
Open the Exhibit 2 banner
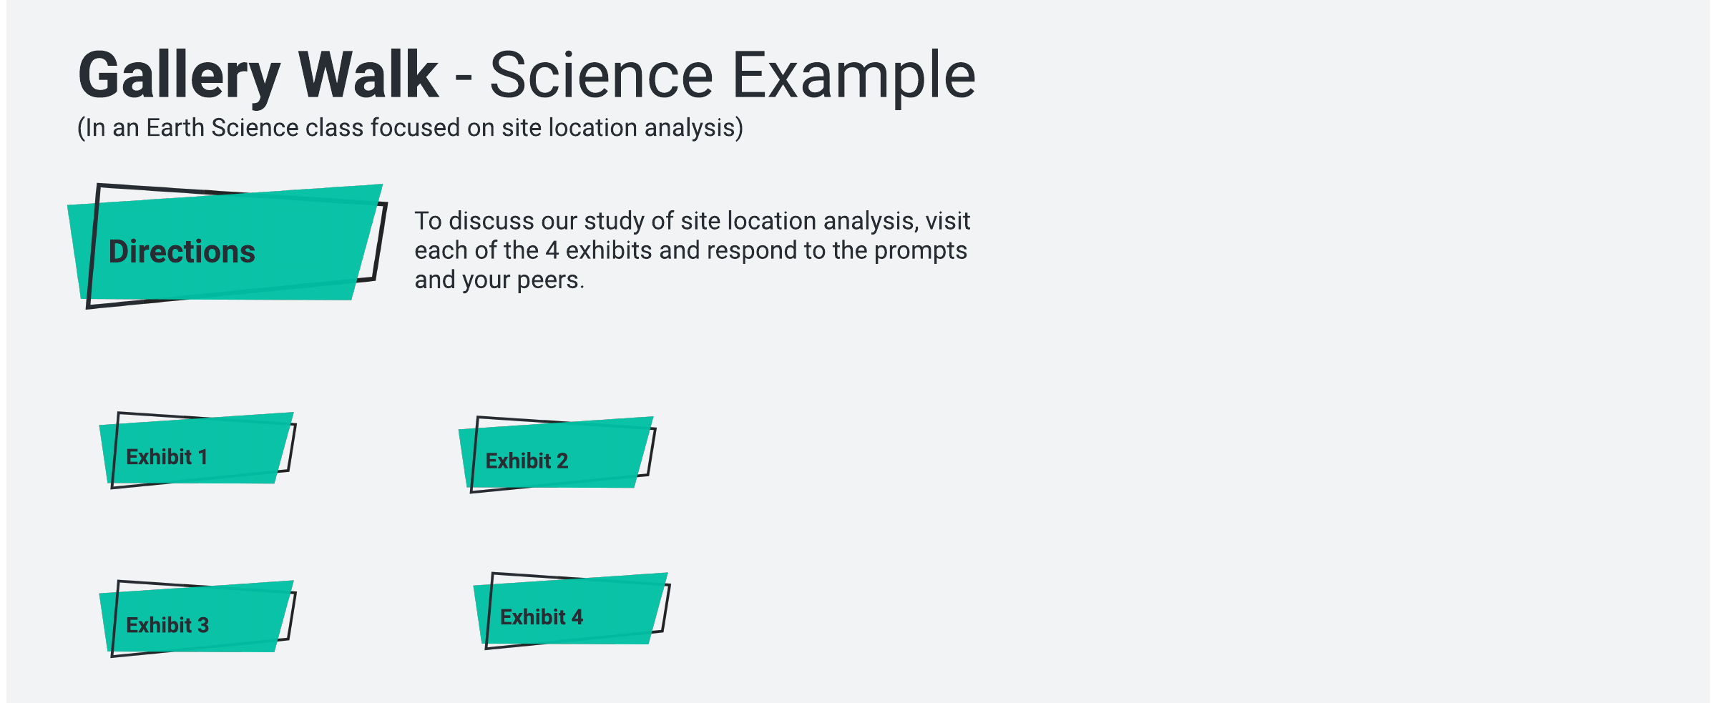556,455
